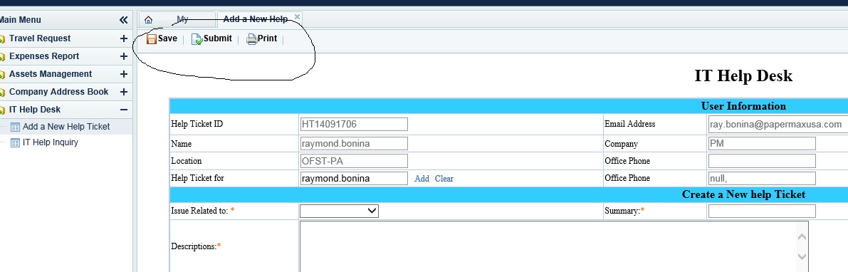Click the User Information section header
Screen dimensions: 848x272
pyautogui.click(x=743, y=106)
